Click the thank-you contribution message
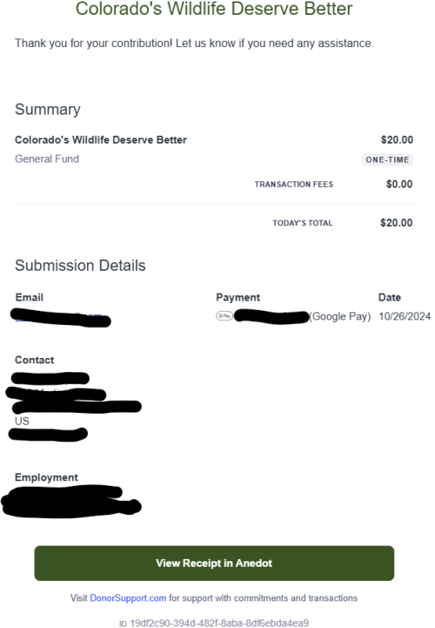 (194, 44)
